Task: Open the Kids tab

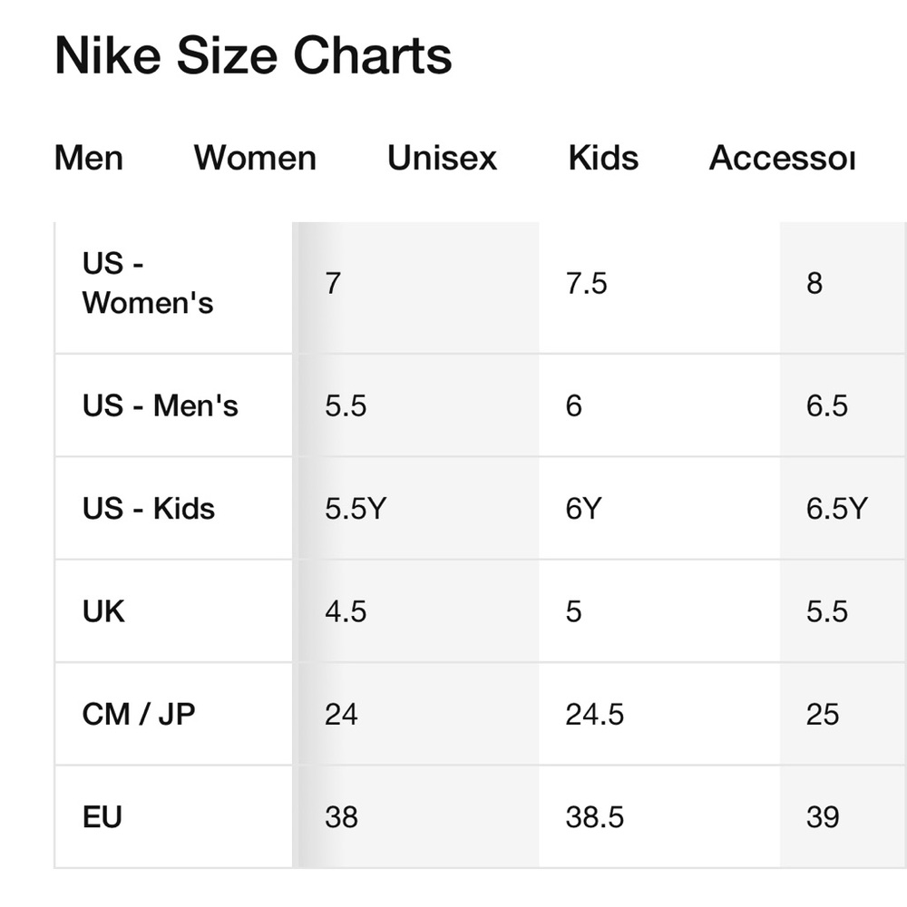Action: [603, 158]
